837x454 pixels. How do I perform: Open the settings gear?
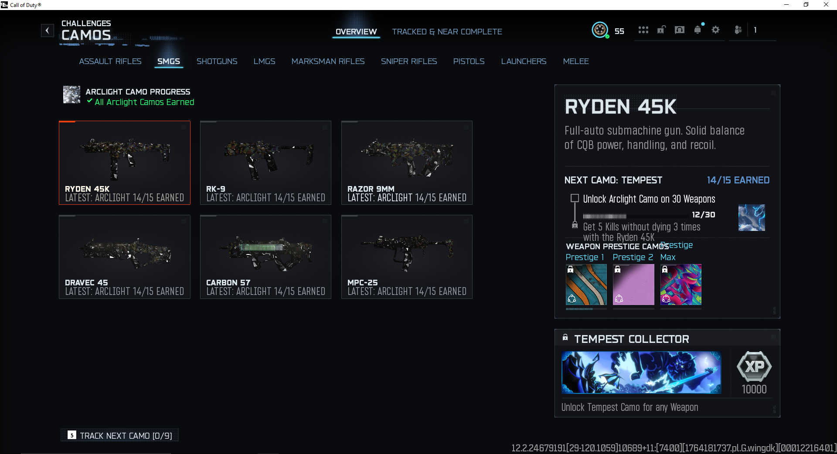click(715, 30)
